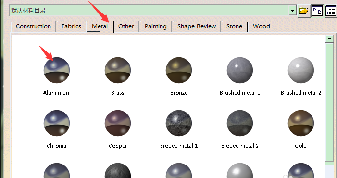The image size is (337, 178).
Task: Choose the Gold material sphere
Action: tap(301, 123)
